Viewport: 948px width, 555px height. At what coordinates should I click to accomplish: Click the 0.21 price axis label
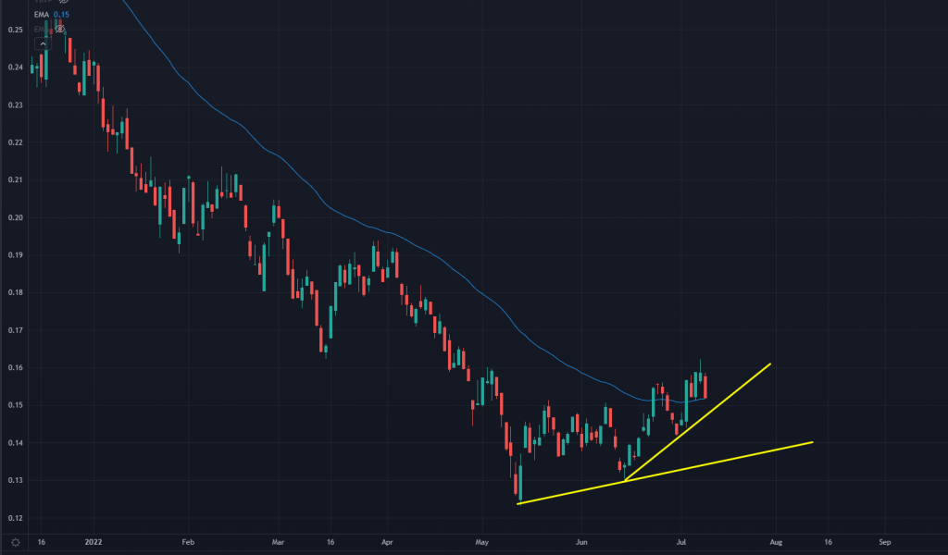[16, 180]
